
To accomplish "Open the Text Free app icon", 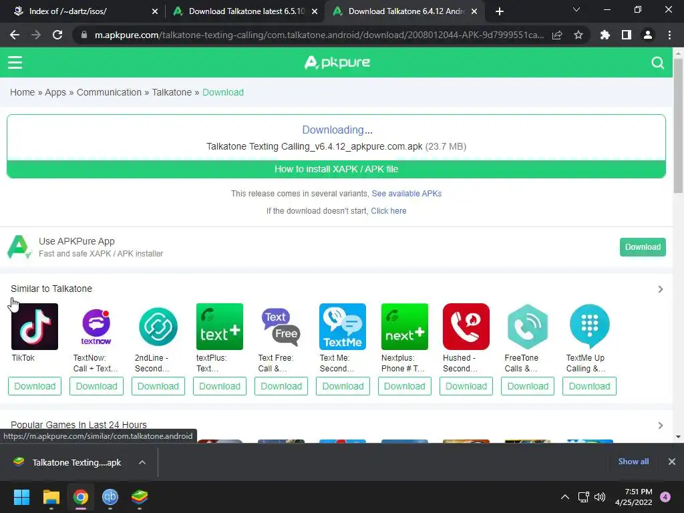I will pyautogui.click(x=281, y=326).
